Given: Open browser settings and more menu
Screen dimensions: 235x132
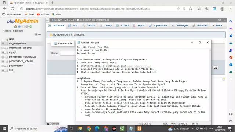Looking at the screenshot, I should click(230, 9).
